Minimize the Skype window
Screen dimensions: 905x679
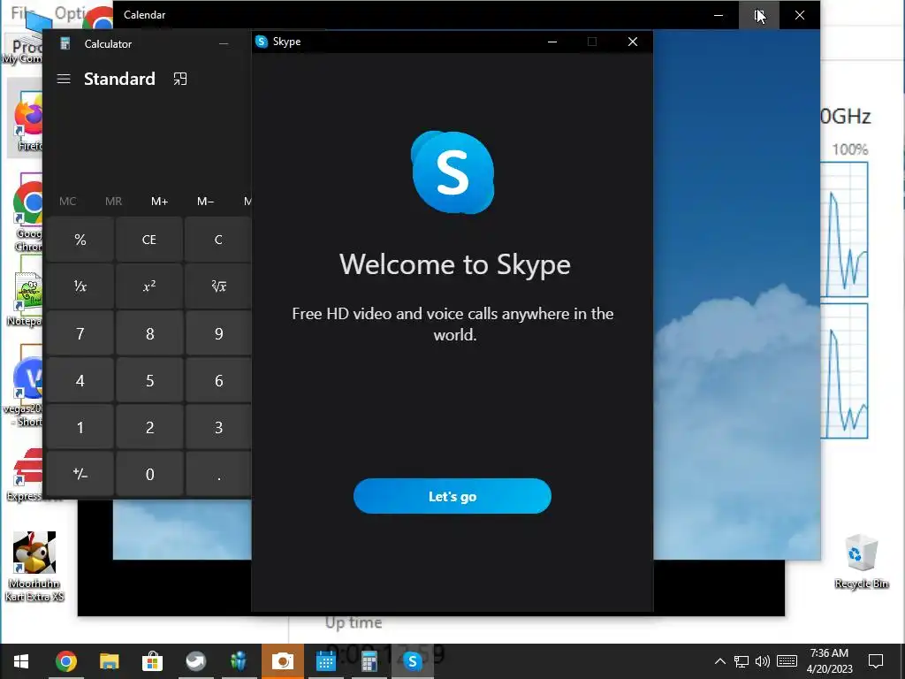pos(552,42)
